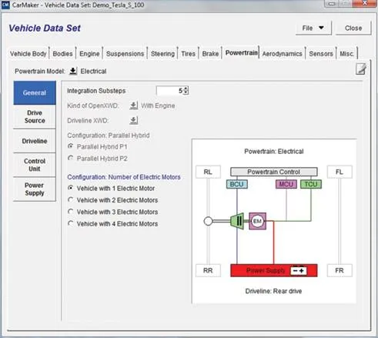This screenshot has height=338, width=378.
Task: Switch to the Sensors tab
Action: (321, 54)
